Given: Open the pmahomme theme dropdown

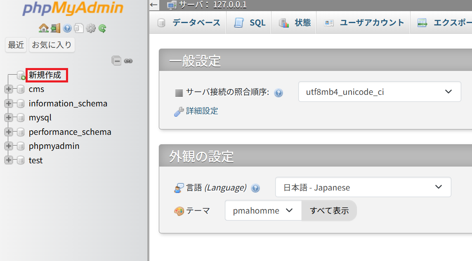Looking at the screenshot, I should [x=263, y=211].
